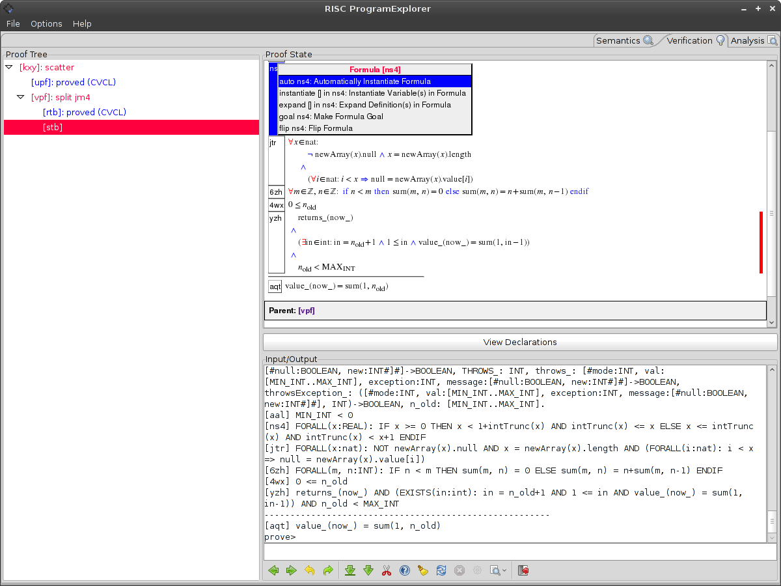Click '[aqt] value_(now_) = sum(1, n_old)' output line
781x586 pixels.
click(x=353, y=525)
